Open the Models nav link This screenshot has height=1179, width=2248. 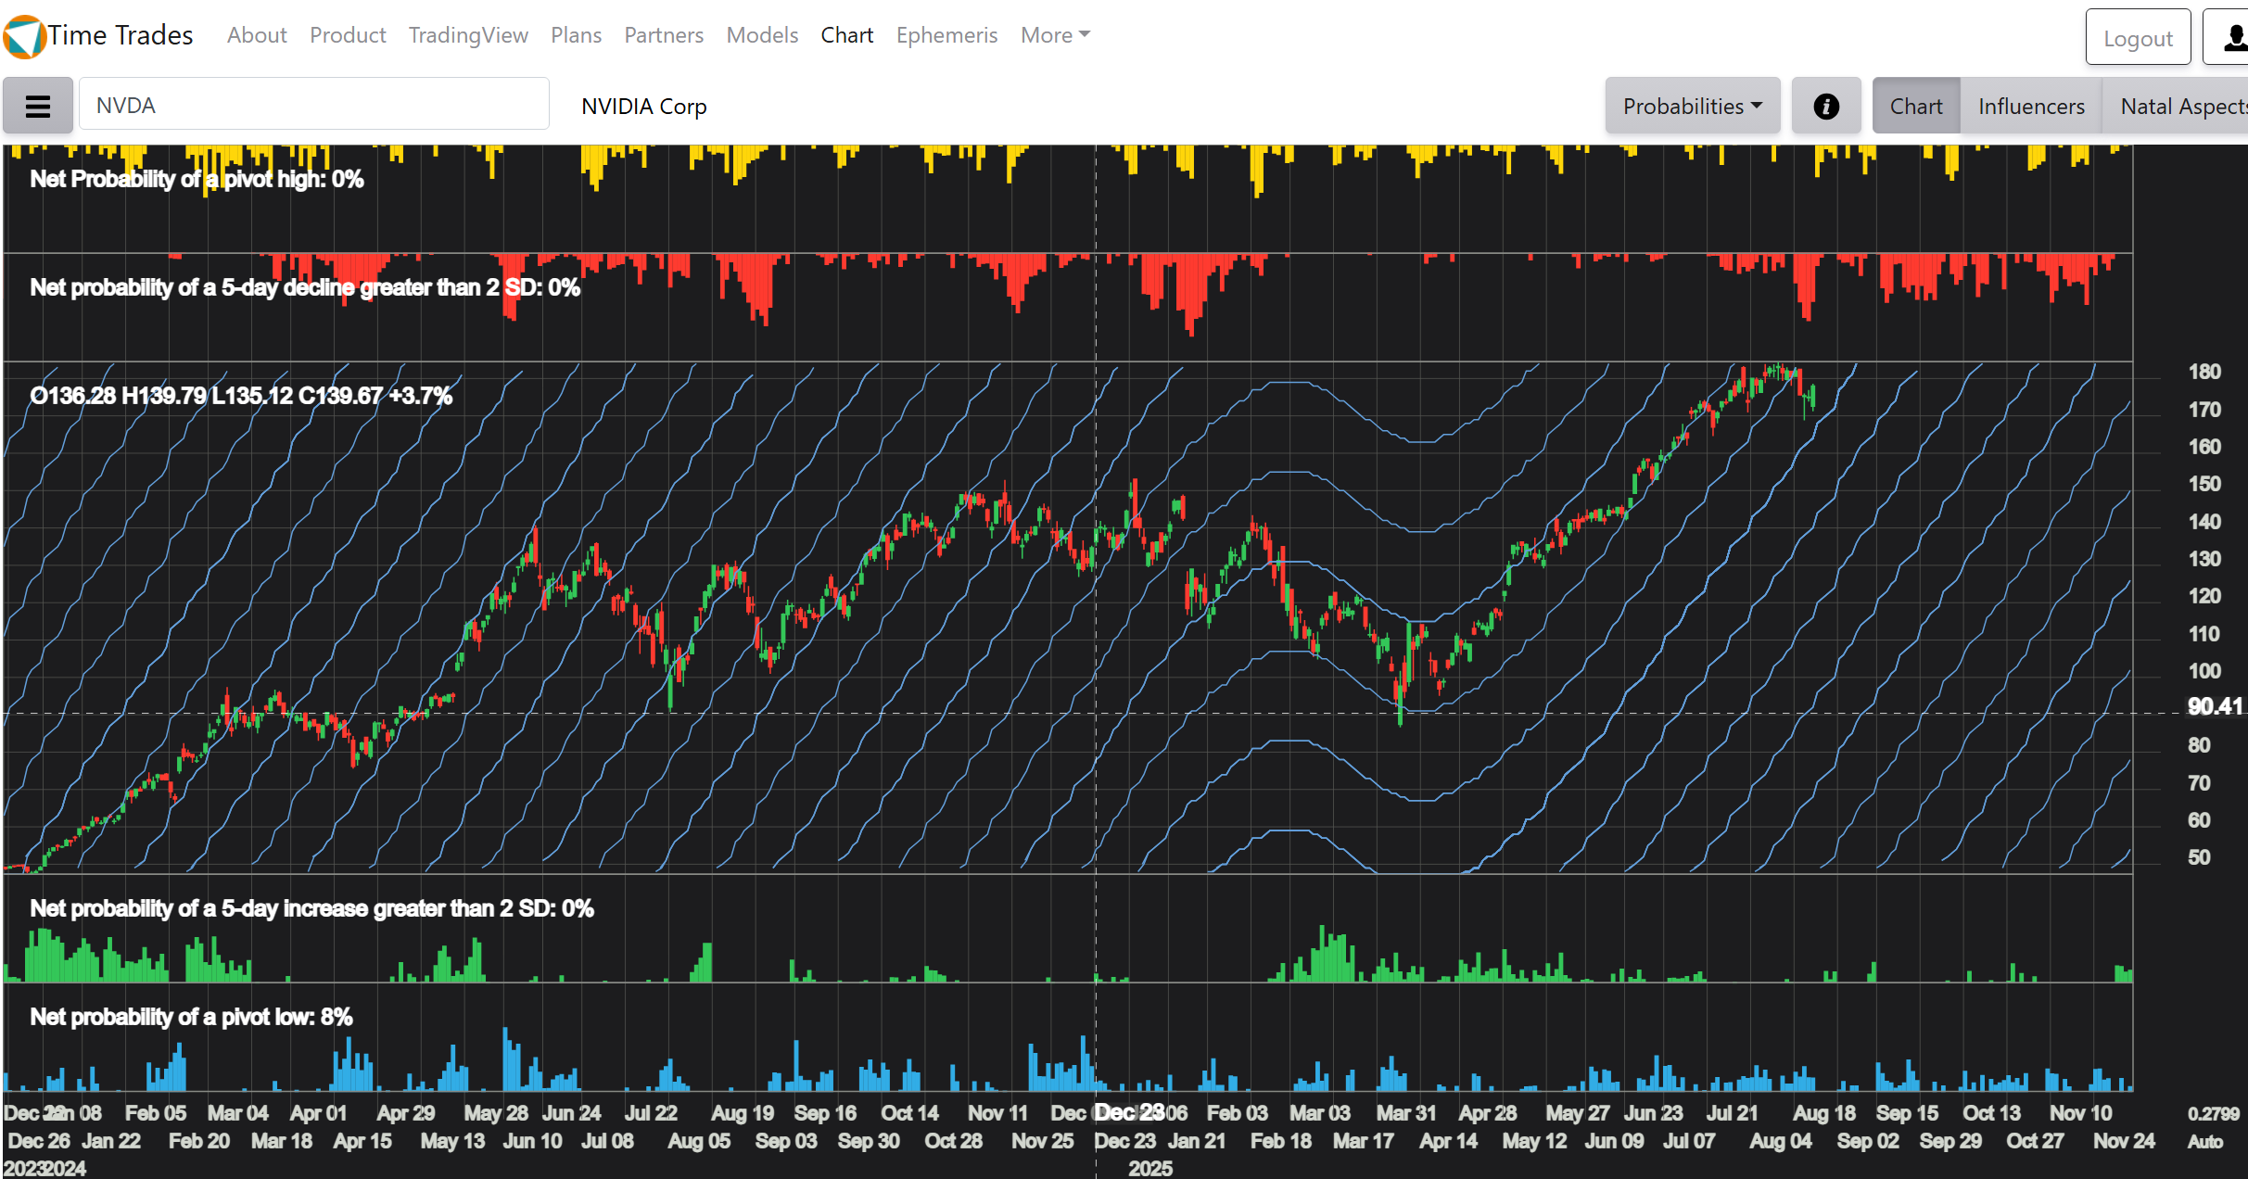pyautogui.click(x=762, y=35)
